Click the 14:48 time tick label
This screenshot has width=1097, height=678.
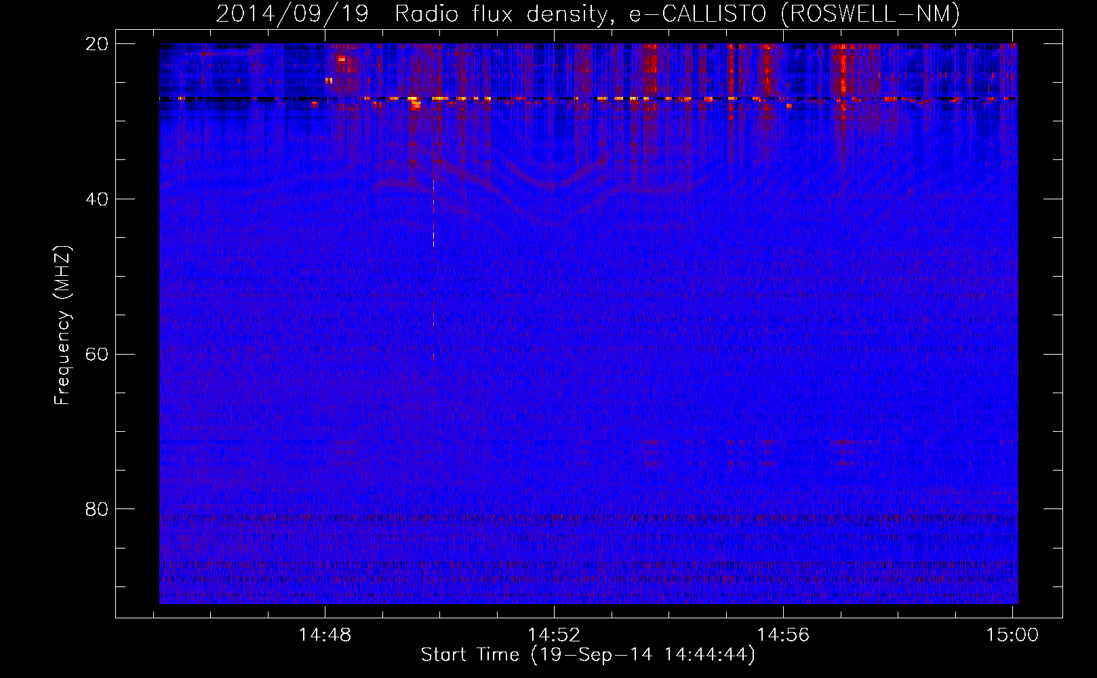coord(325,635)
